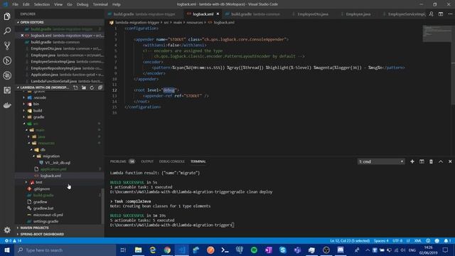The width and height of the screenshot is (455, 256).
Task: Collapse all folders in explorer
Action: tap(100, 87)
